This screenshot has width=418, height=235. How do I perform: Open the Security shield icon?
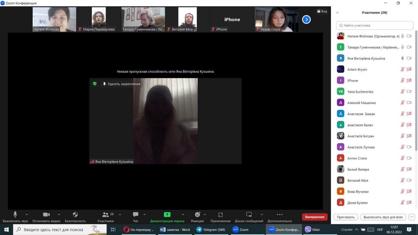tap(75, 215)
